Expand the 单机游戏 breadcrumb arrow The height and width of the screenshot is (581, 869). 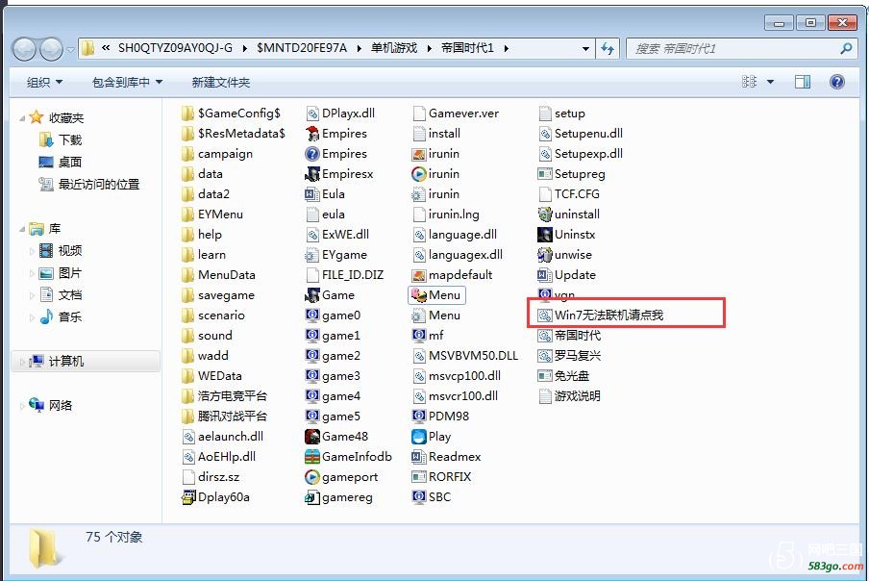coord(429,49)
